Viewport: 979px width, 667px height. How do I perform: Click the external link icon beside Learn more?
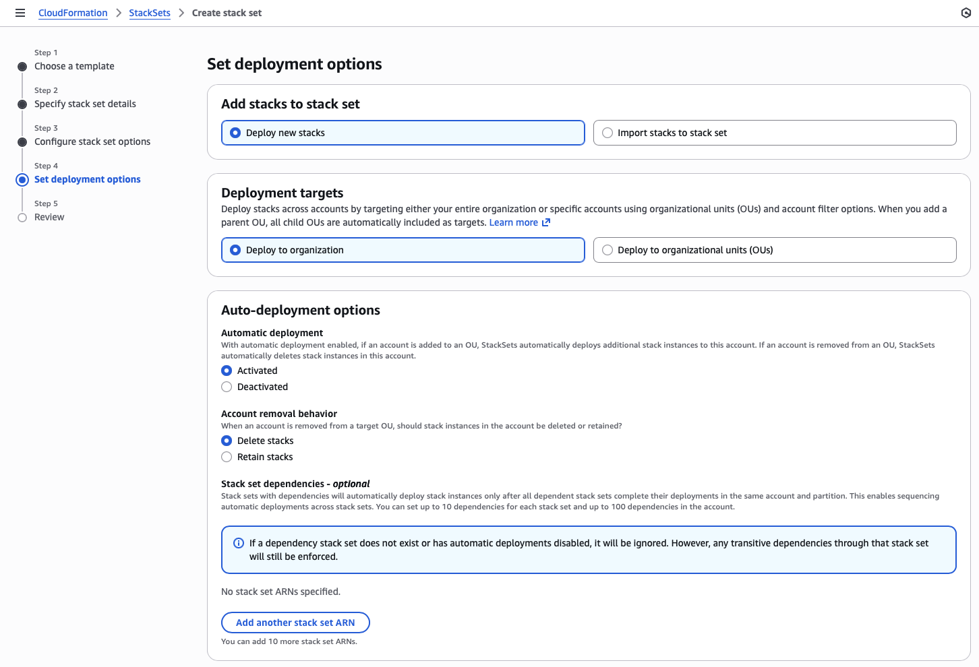click(x=546, y=222)
